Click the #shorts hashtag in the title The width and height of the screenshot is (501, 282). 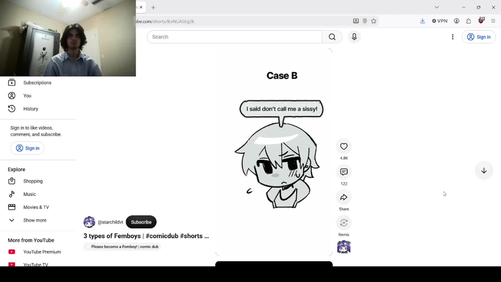[x=191, y=236]
